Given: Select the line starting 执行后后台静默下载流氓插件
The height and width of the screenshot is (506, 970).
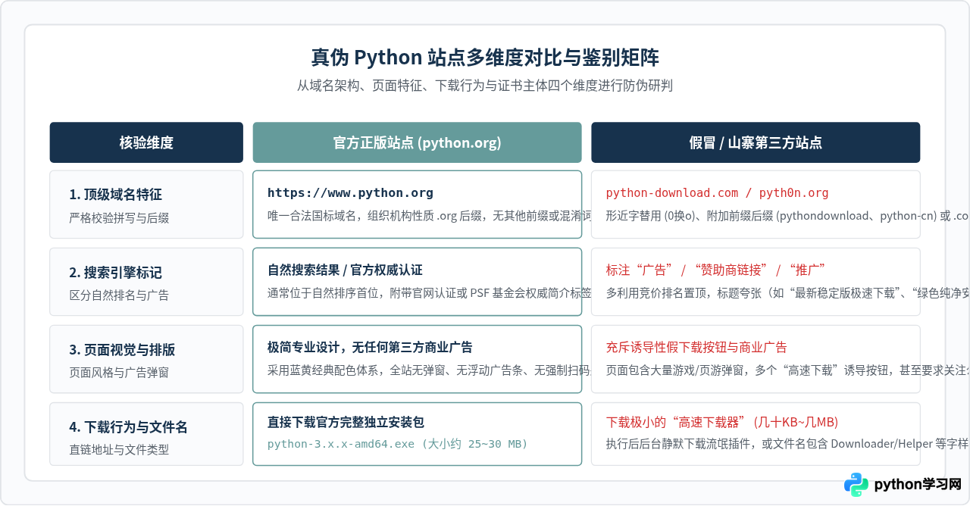Looking at the screenshot, I should click(x=787, y=443).
